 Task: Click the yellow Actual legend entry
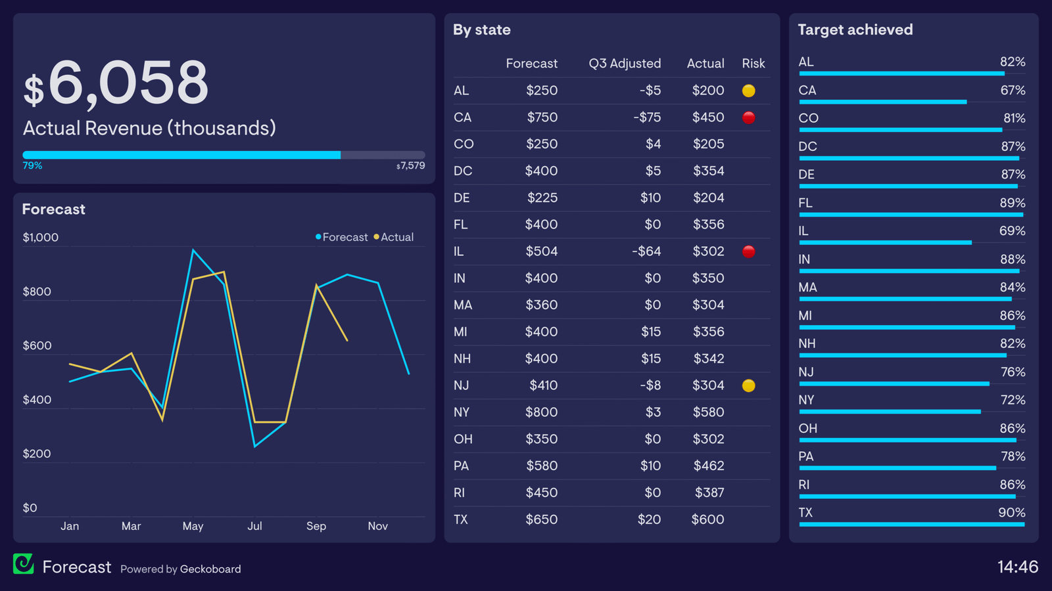point(394,237)
